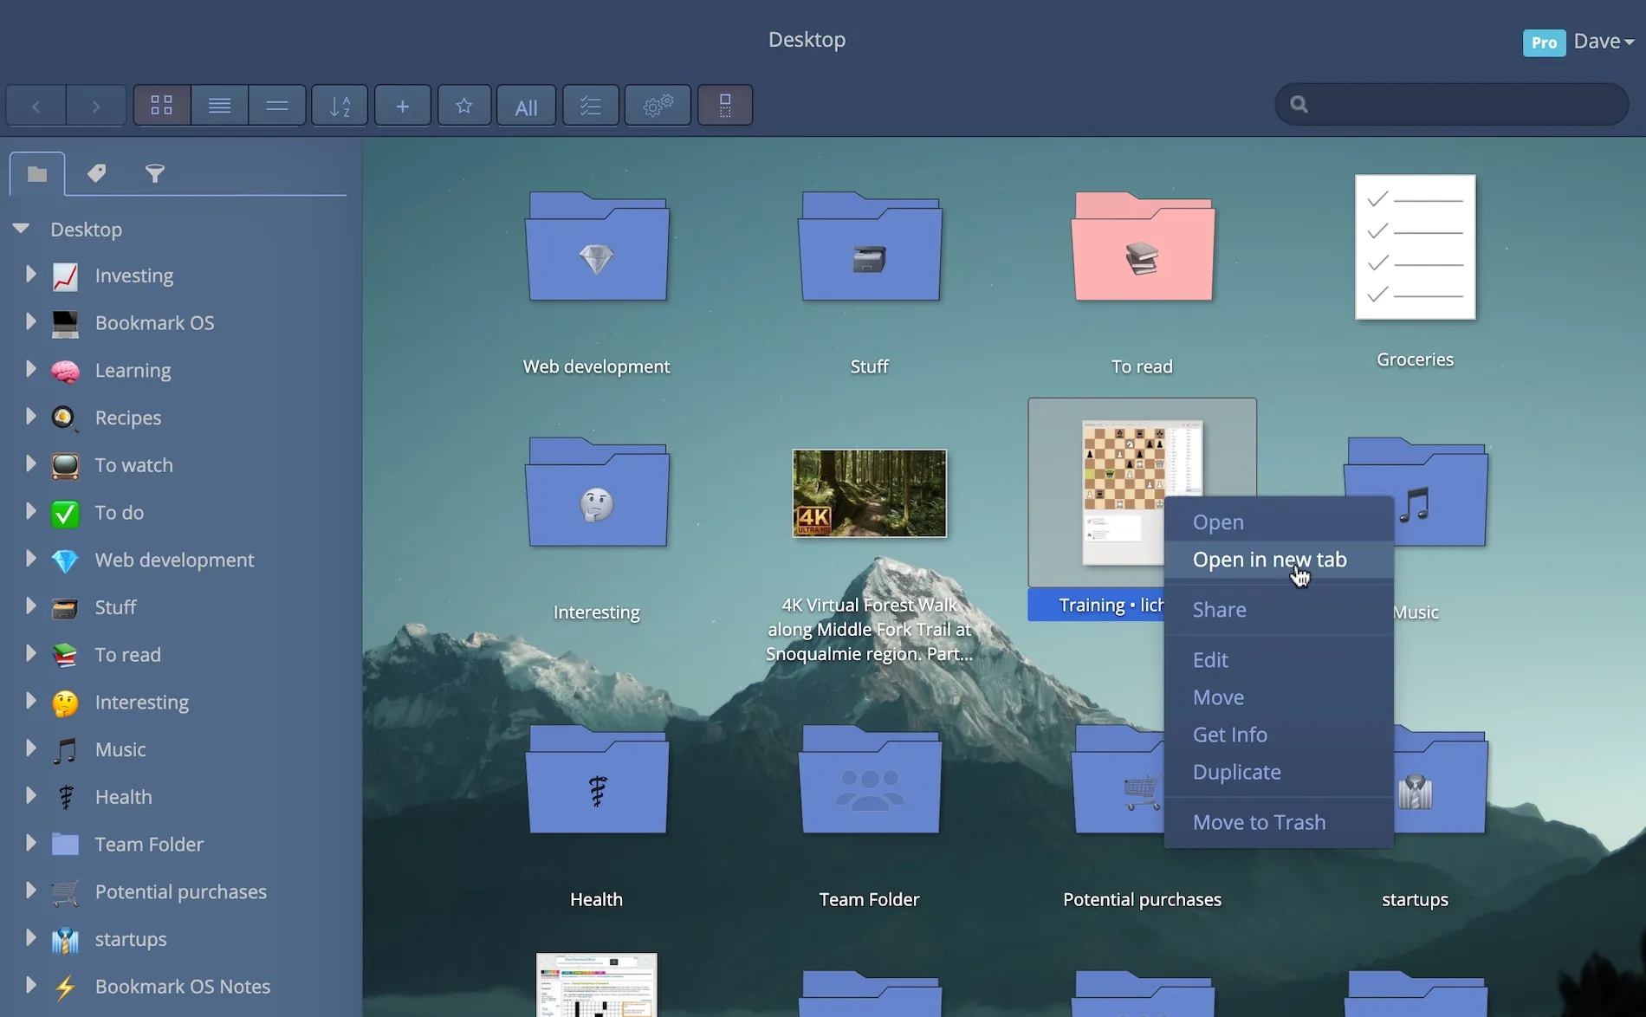The width and height of the screenshot is (1646, 1017).
Task: Toggle multi-select checklist mode
Action: (x=590, y=105)
